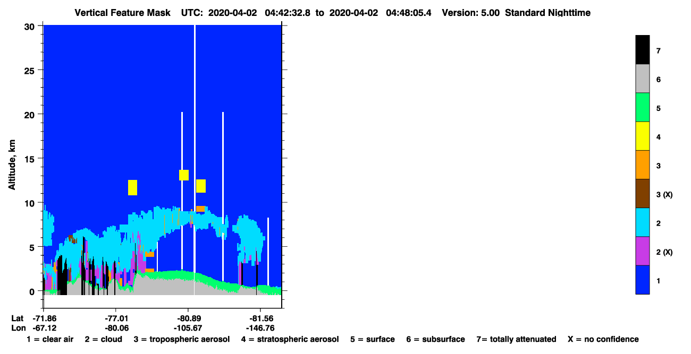Click longitude value -146.76

[260, 328]
